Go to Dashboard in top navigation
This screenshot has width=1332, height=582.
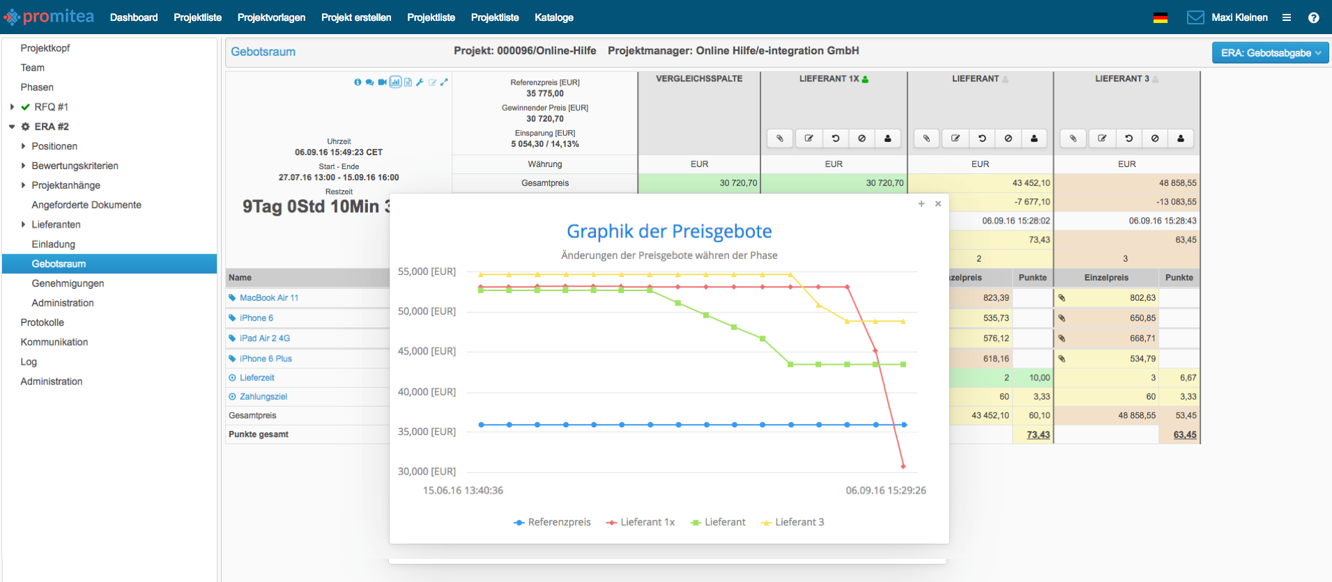134,17
